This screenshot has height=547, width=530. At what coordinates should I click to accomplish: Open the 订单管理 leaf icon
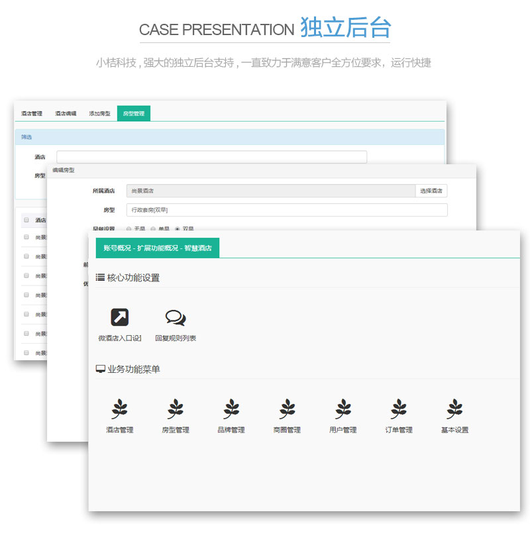tap(399, 409)
